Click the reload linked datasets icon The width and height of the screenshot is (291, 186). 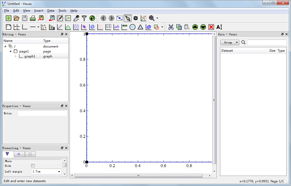click(92, 18)
